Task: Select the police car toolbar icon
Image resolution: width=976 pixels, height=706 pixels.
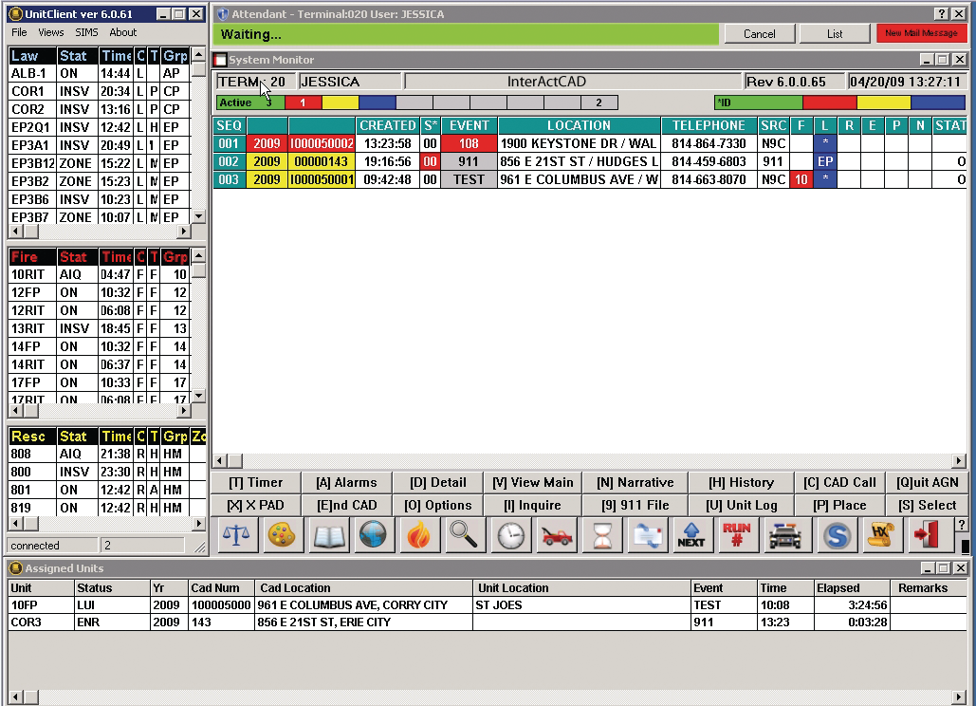Action: click(x=783, y=535)
